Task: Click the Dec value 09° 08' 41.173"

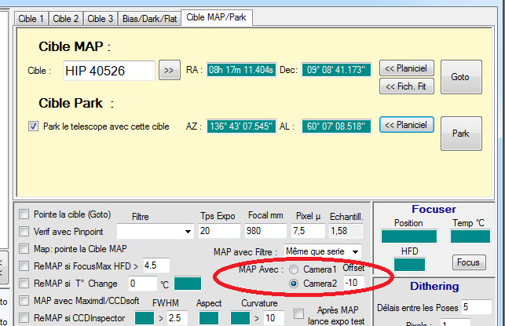Action: [x=336, y=70]
